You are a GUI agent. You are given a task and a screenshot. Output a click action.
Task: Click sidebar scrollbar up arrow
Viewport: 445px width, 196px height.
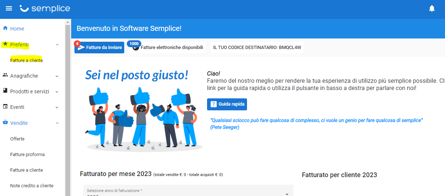68,22
